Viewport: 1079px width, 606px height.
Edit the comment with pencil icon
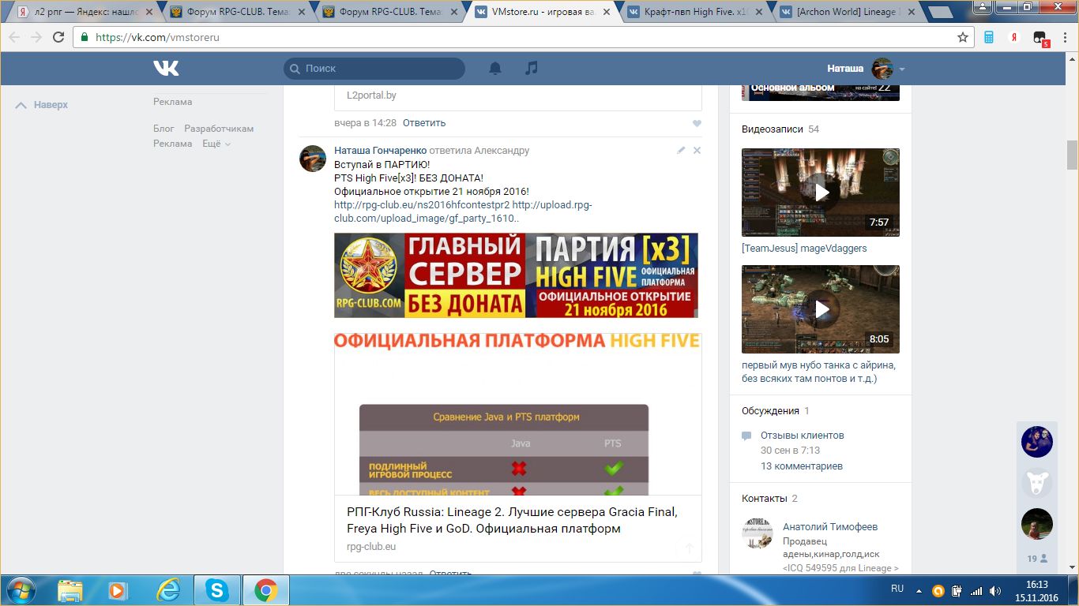(681, 150)
